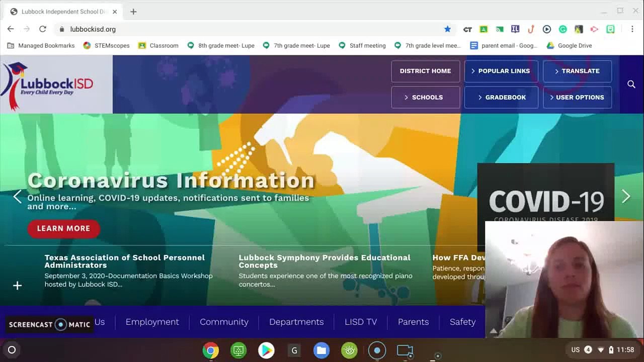Expand the Popular Links menu

[501, 71]
